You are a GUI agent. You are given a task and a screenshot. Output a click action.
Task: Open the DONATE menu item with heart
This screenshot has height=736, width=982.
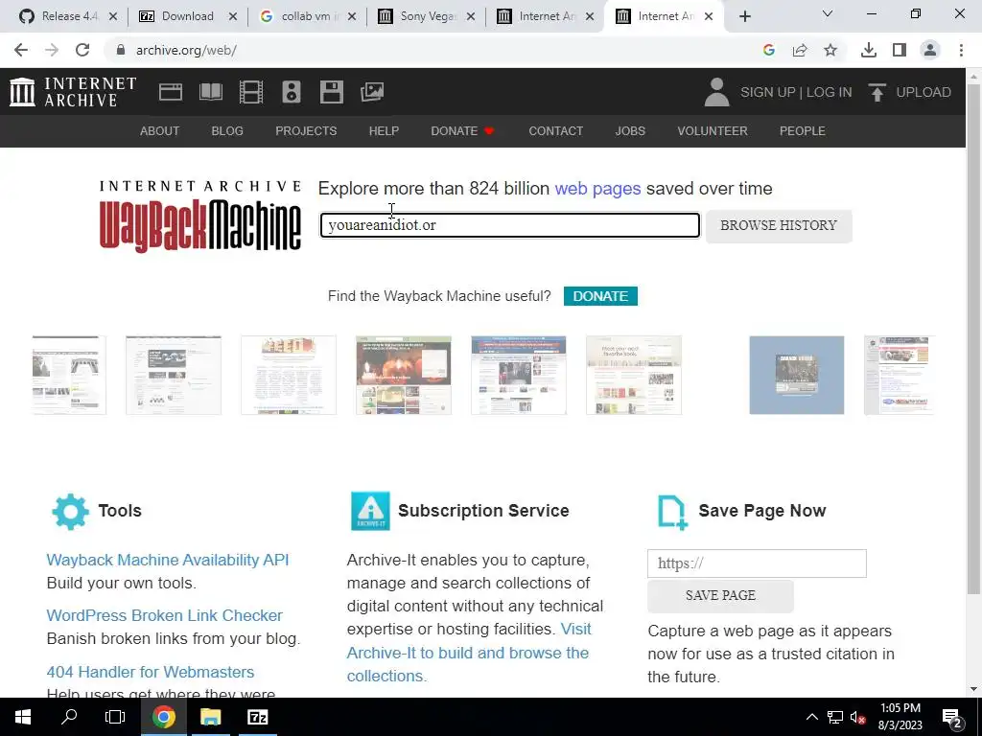[x=463, y=130]
